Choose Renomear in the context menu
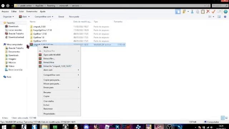Screen dimensions: 229x129 click(48, 109)
